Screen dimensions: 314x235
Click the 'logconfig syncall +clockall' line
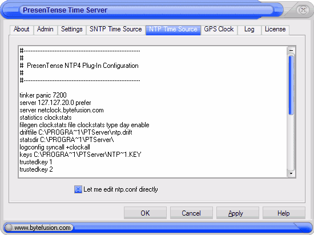click(x=55, y=147)
